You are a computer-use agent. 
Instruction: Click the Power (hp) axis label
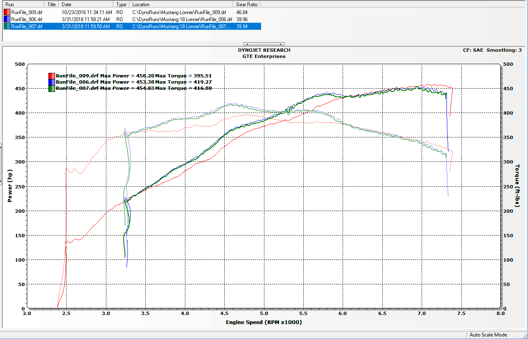click(x=10, y=186)
